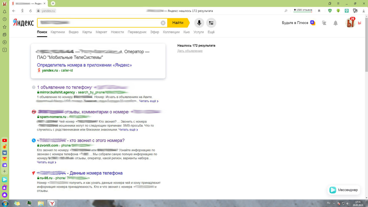This screenshot has width=368, height=207.
Task: Expand Читать ещё under zvonili.com result
Action: [47, 162]
